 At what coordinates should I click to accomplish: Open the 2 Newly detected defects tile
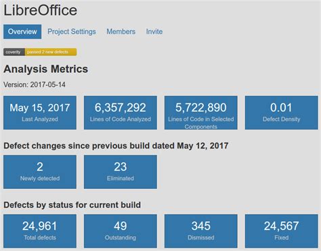40,172
